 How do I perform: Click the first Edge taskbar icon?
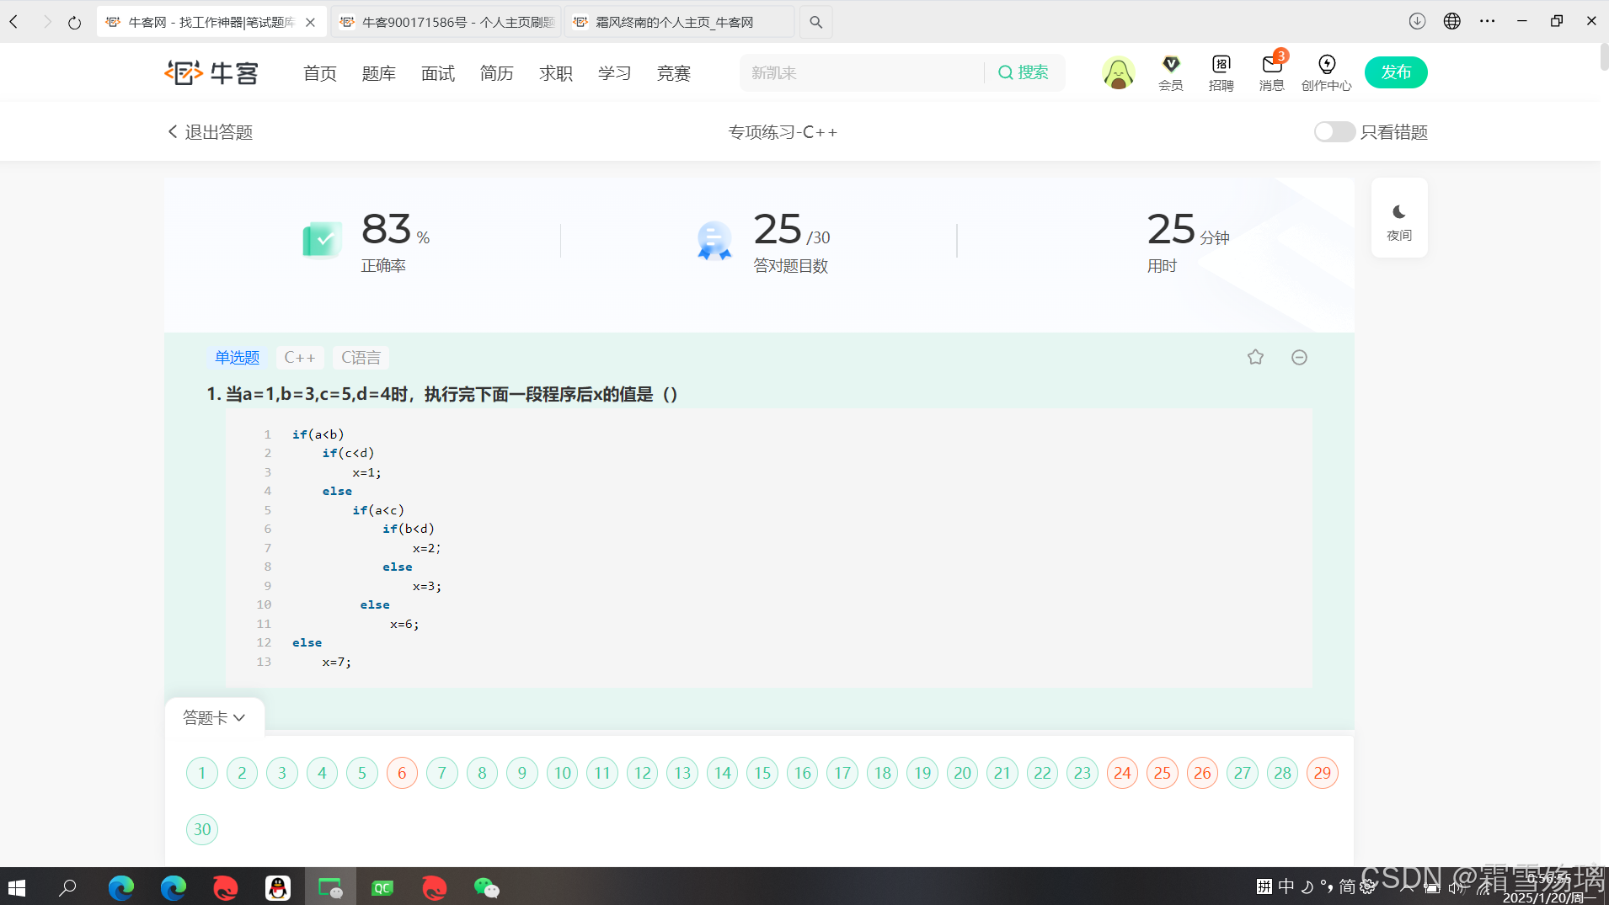(x=121, y=887)
